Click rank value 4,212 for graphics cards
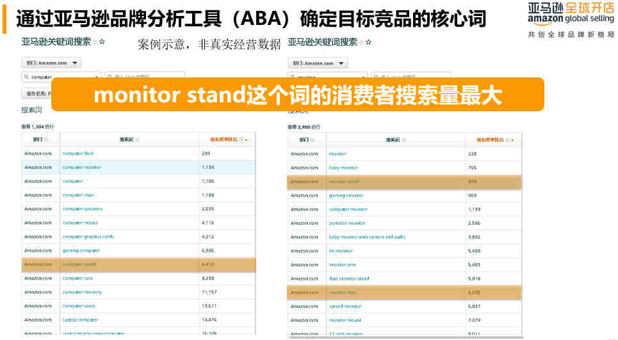Image resolution: width=618 pixels, height=340 pixels. click(x=207, y=236)
